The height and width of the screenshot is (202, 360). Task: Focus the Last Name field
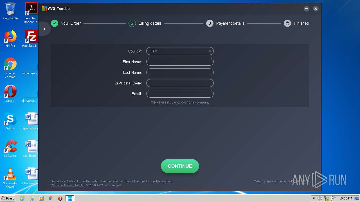180,72
